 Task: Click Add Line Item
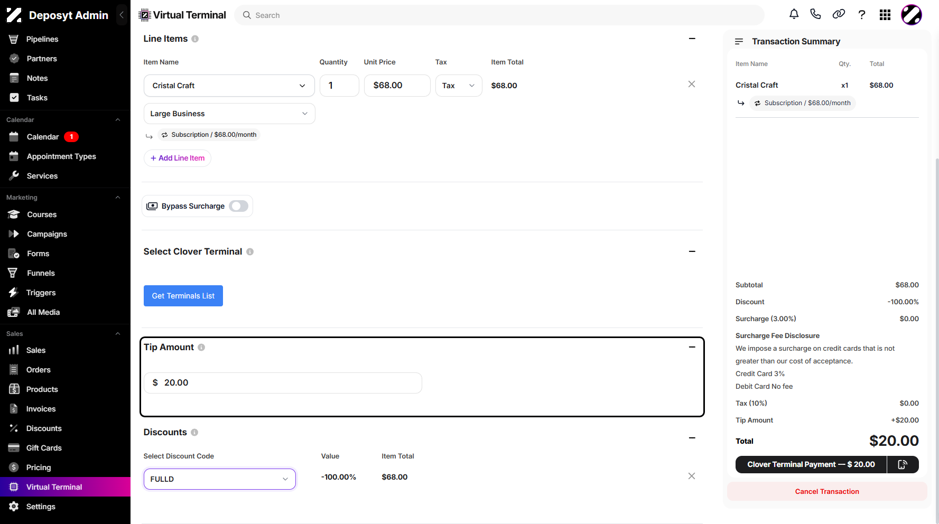pos(178,158)
